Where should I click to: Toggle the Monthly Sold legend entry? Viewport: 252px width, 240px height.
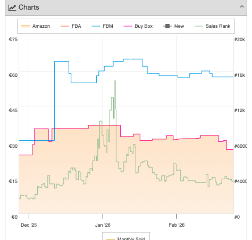coord(126,238)
